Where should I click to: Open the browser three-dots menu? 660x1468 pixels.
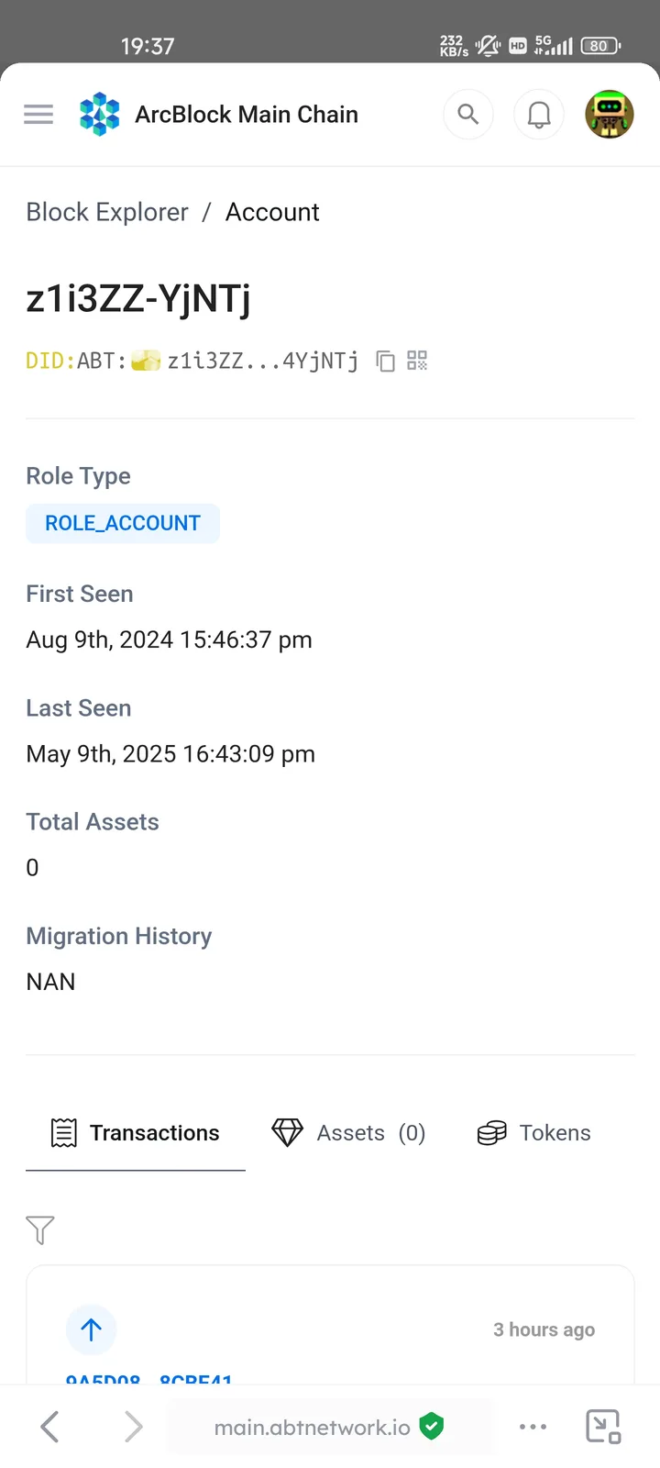pyautogui.click(x=533, y=1427)
